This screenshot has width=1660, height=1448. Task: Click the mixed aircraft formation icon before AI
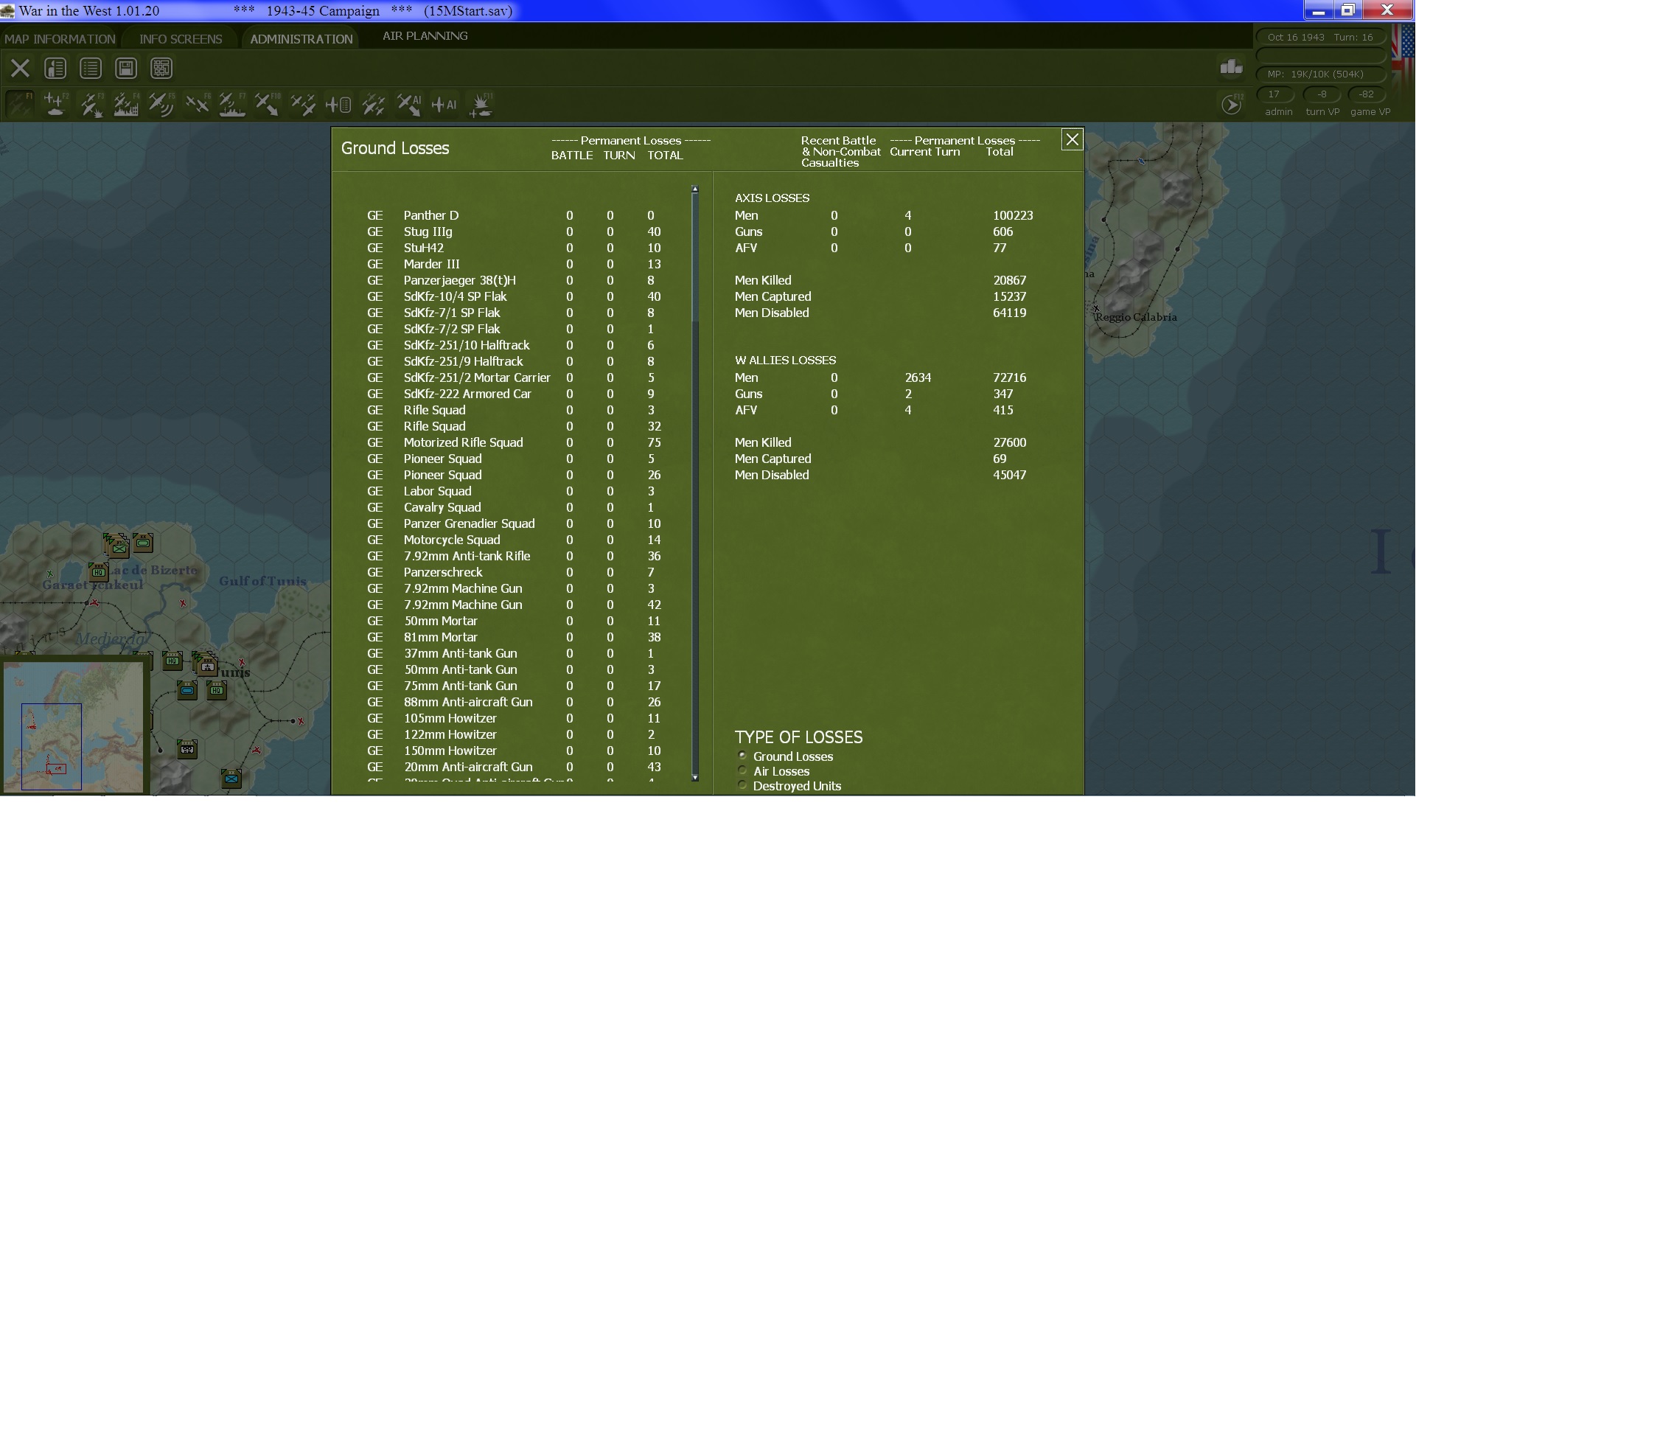click(x=374, y=104)
